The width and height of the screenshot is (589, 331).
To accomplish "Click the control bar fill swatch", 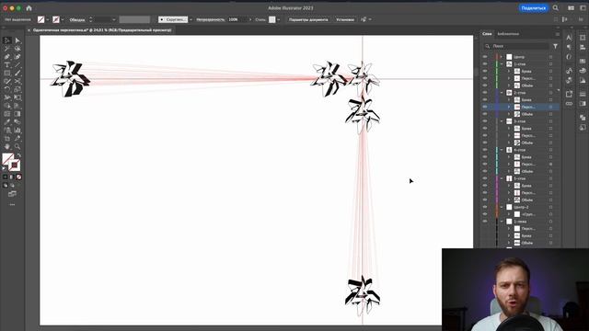I will pos(40,19).
